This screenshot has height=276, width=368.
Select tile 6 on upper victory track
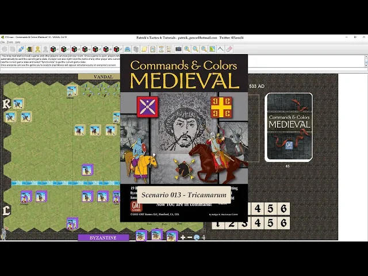point(283,209)
